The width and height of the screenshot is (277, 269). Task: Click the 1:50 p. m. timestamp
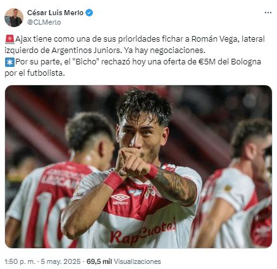pos(20,261)
